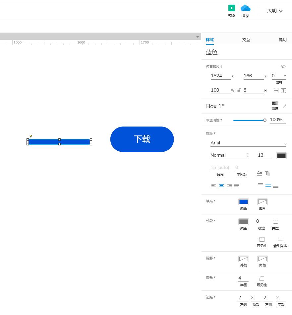
Task: Switch to the 样式 tab
Action: coord(209,40)
